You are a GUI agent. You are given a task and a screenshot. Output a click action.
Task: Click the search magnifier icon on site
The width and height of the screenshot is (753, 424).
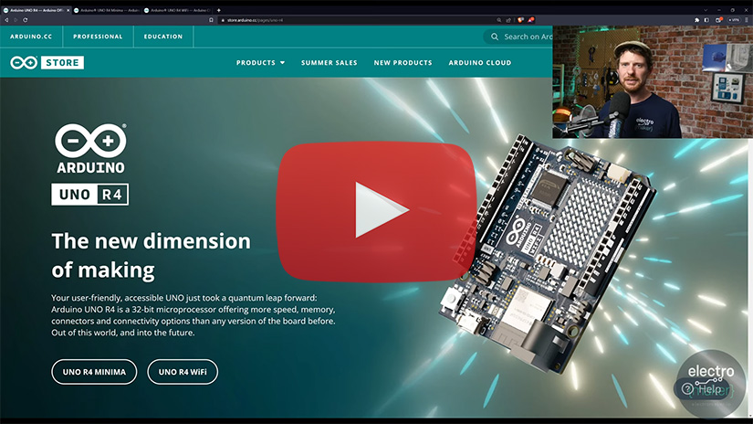pos(494,37)
